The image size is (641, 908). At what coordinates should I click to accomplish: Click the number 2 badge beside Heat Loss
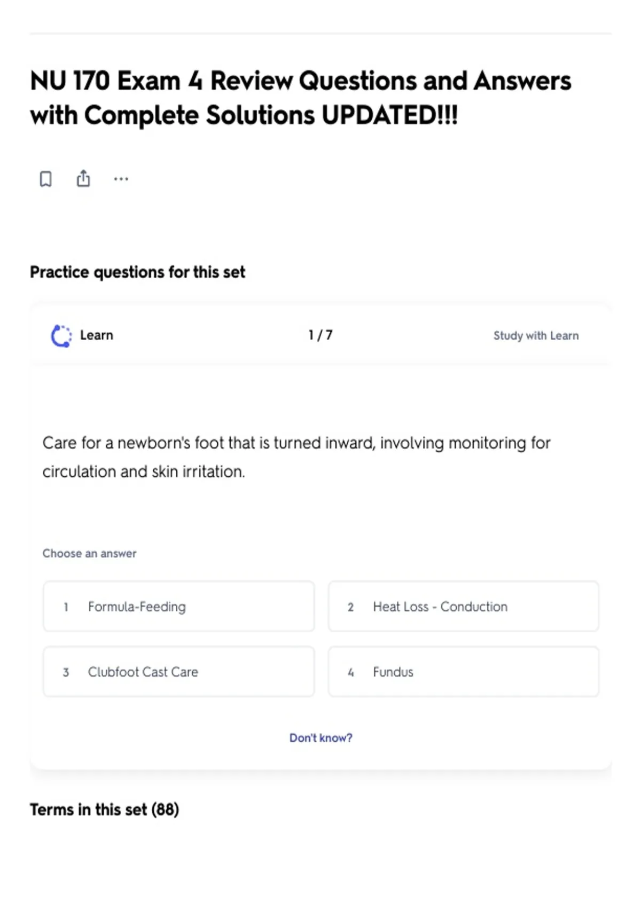click(351, 607)
